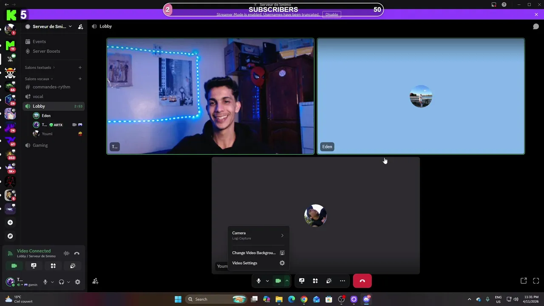Dismiss the Streamer Mode banner
This screenshot has height=306, width=544.
536,14
